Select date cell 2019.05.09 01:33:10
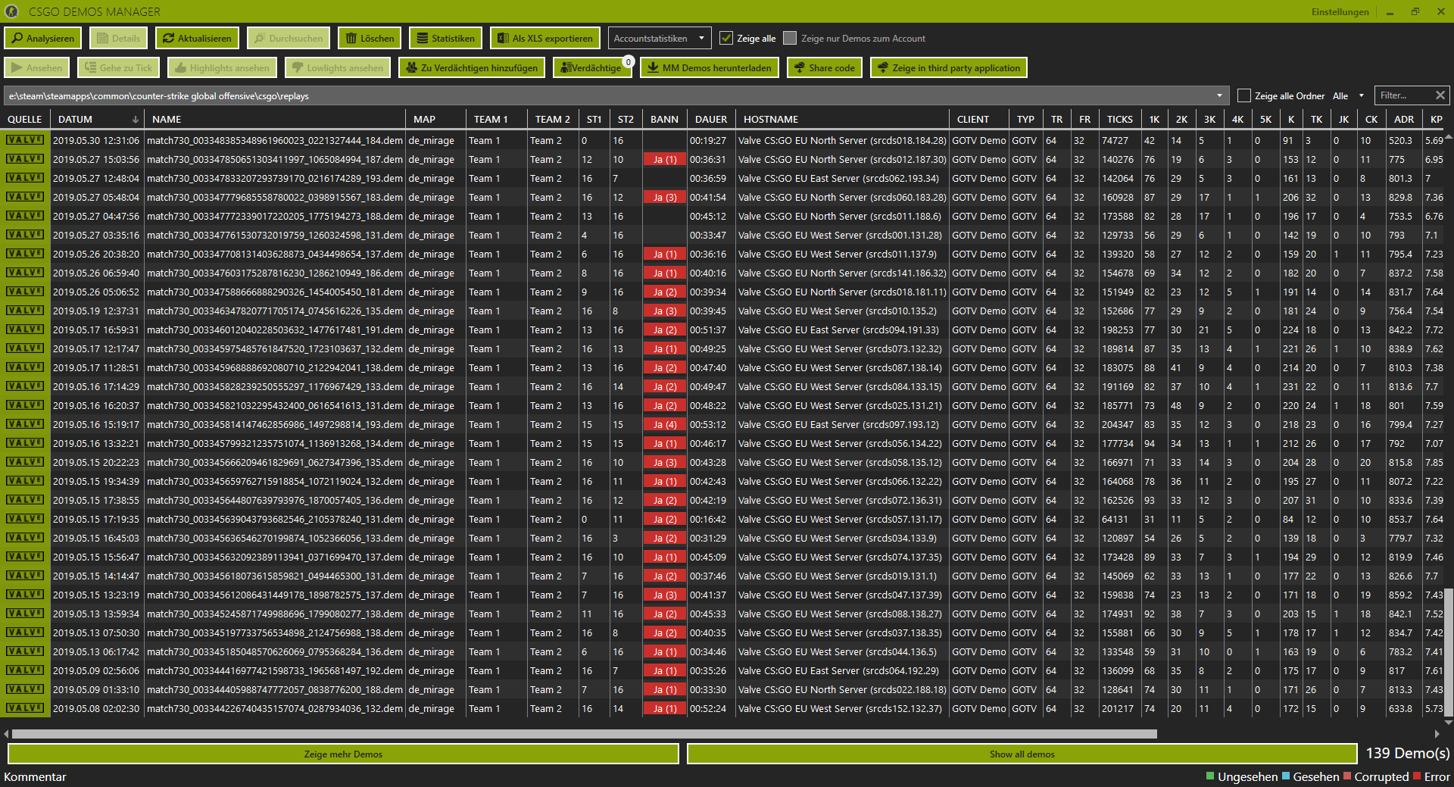1454x787 pixels. tap(96, 690)
